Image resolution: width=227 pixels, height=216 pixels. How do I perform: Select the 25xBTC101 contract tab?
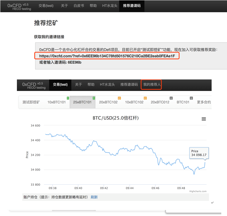[82, 102]
